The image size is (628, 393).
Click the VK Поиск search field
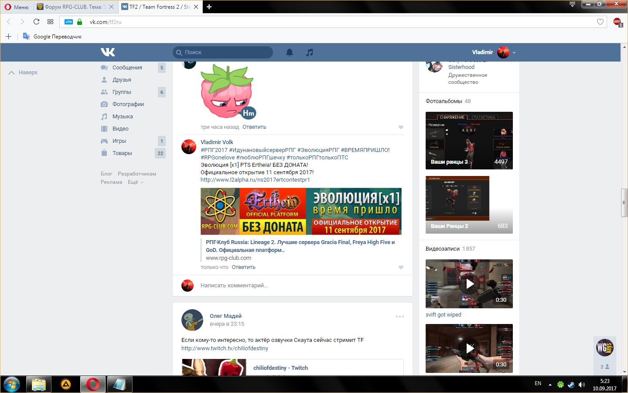point(223,52)
